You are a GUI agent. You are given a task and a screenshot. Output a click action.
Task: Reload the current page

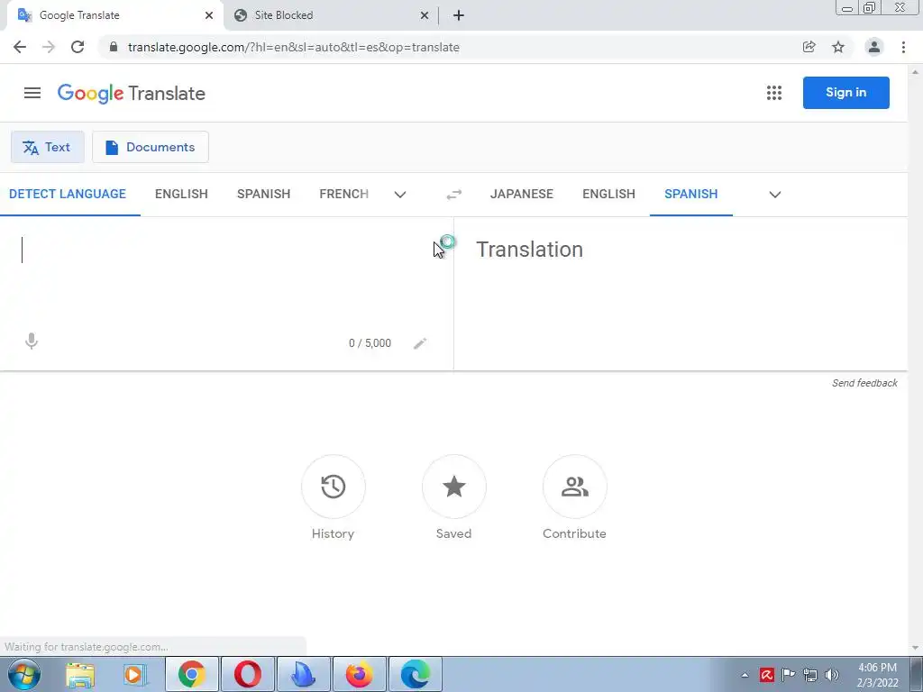tap(78, 47)
